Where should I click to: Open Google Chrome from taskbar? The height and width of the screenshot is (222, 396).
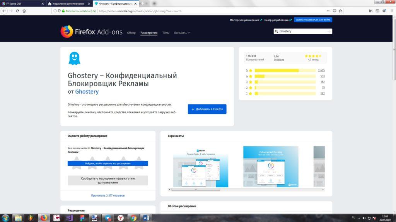click(x=133, y=218)
